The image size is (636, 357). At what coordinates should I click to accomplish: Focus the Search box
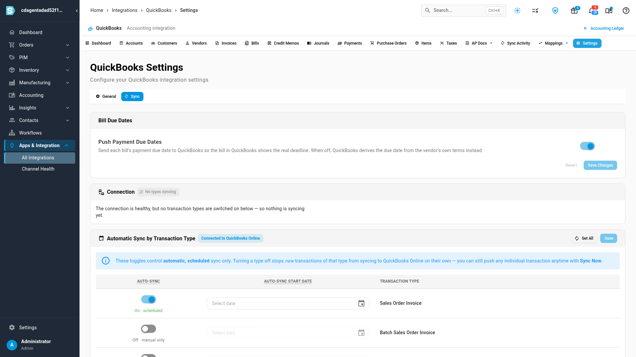[x=463, y=11]
